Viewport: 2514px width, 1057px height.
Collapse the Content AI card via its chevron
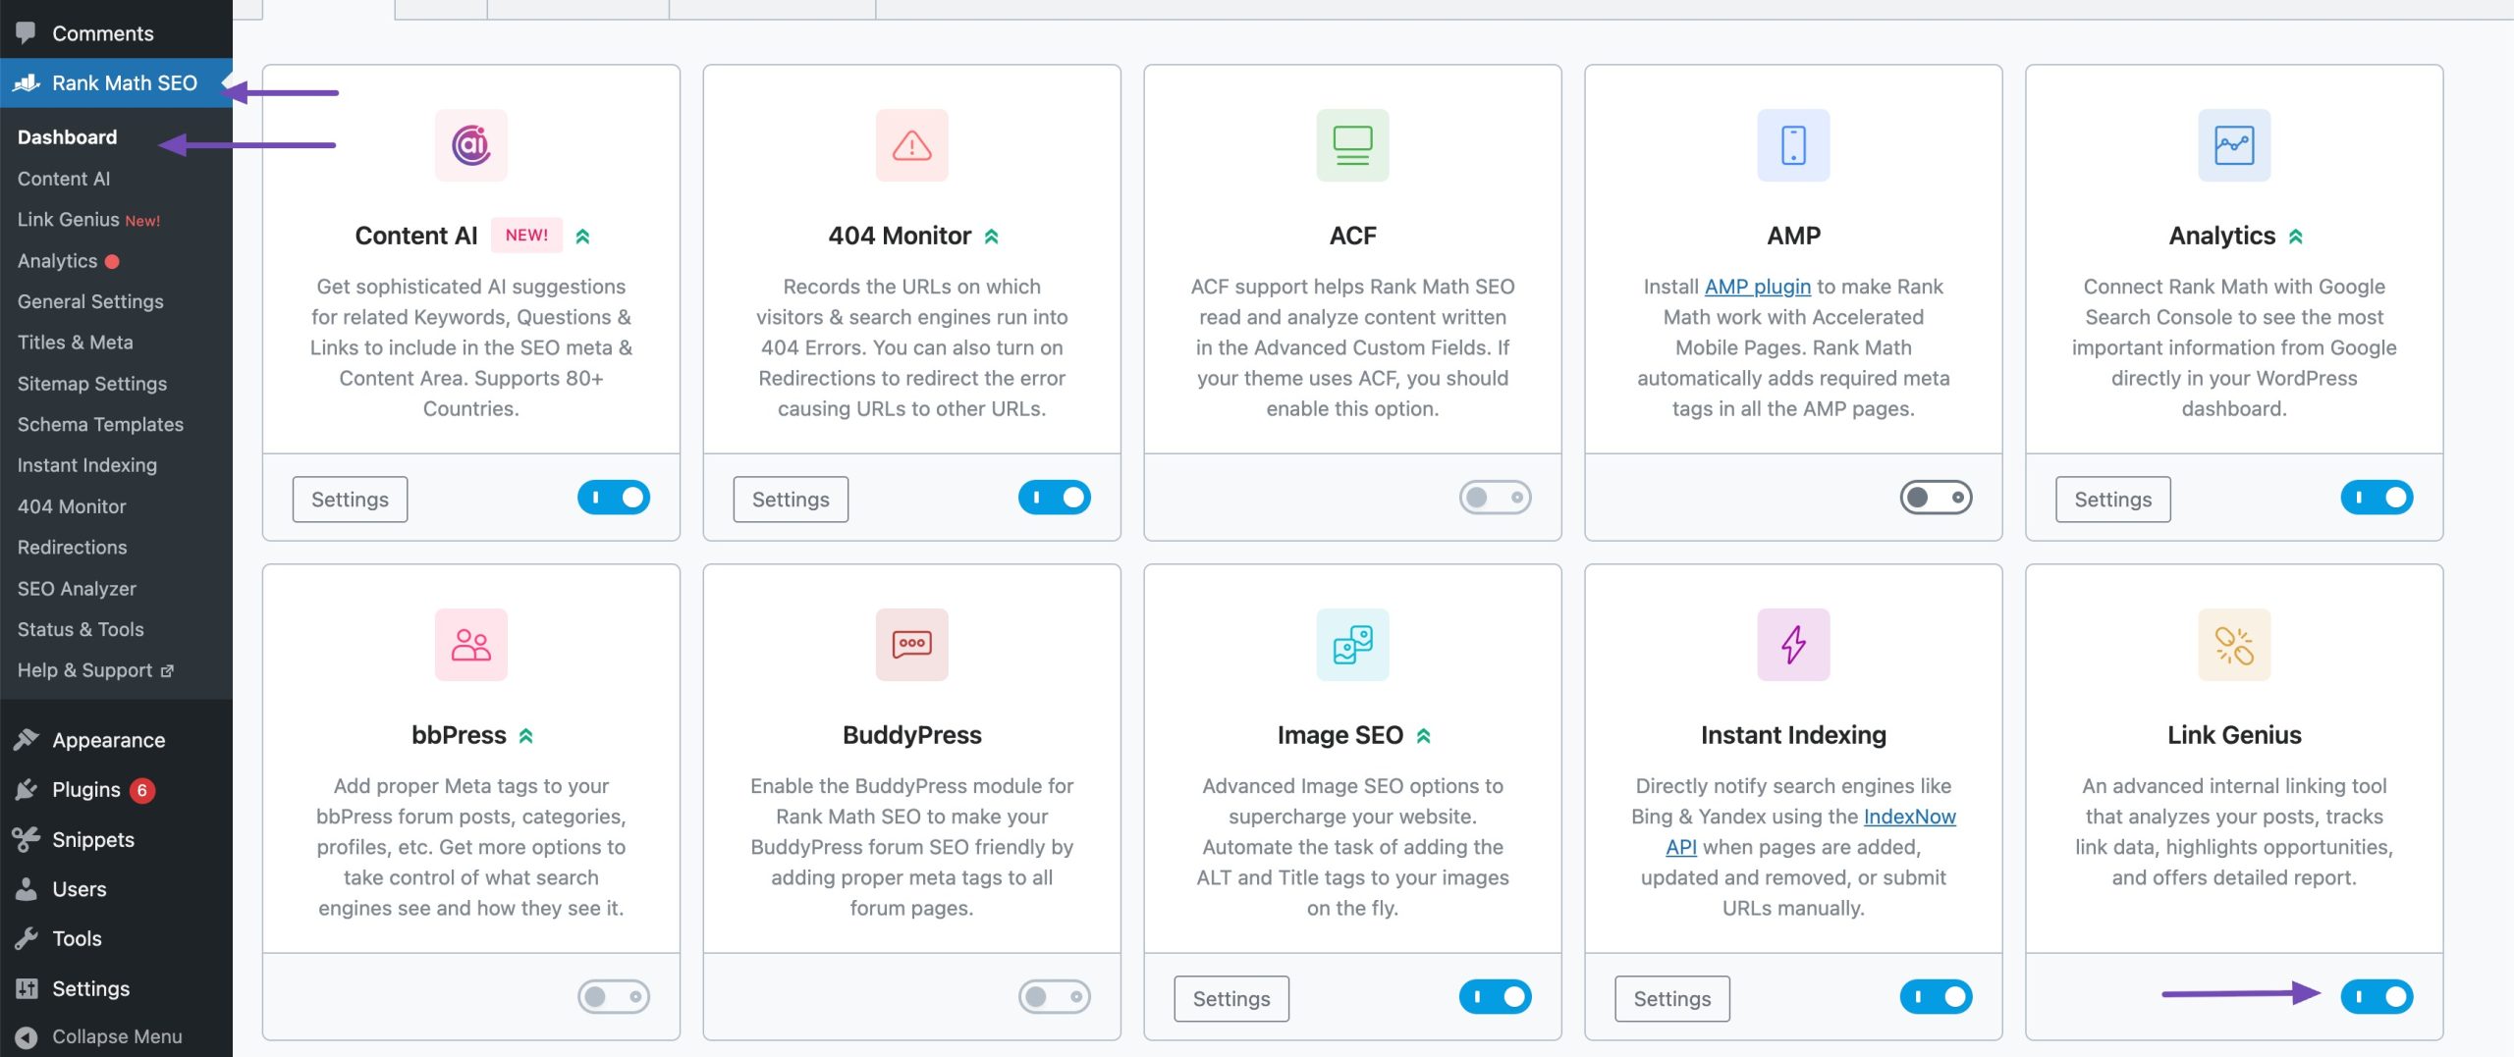coord(581,236)
